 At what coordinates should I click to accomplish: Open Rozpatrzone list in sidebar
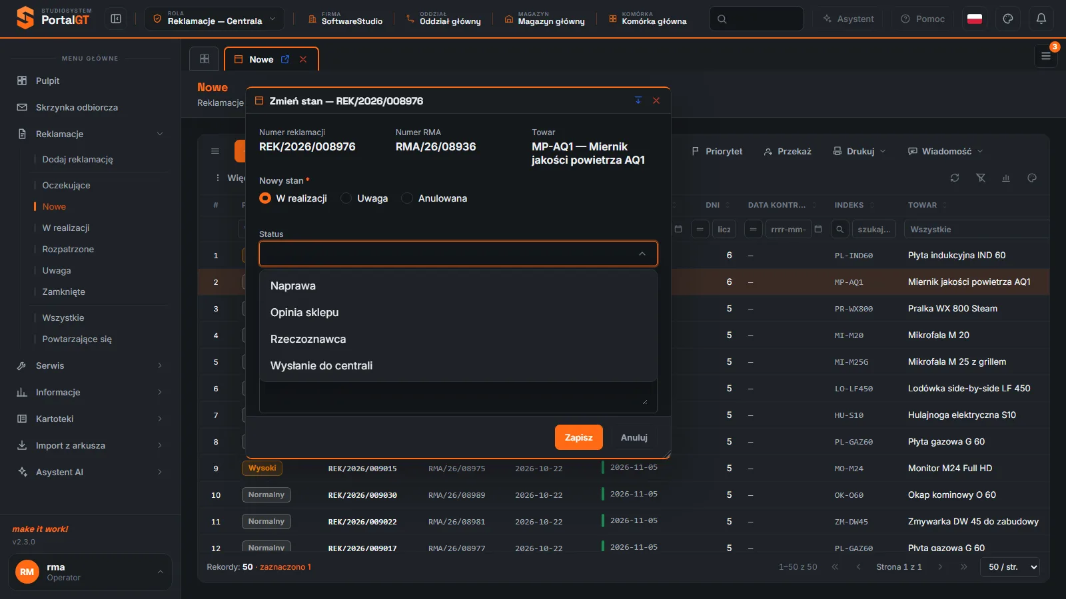pyautogui.click(x=68, y=249)
